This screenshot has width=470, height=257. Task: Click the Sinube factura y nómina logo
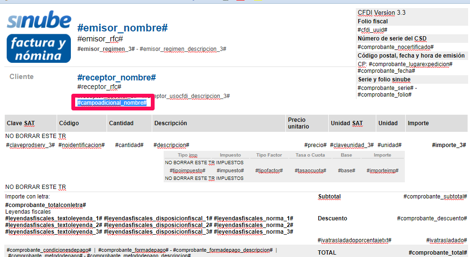point(39,37)
